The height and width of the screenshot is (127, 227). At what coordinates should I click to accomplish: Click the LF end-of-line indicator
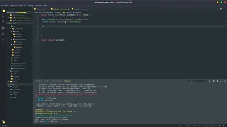coord(199,126)
